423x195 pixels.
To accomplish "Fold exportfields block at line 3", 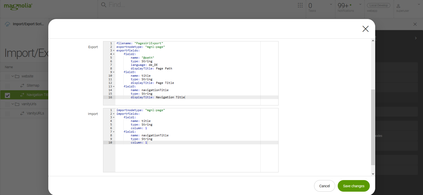I will point(114,51).
